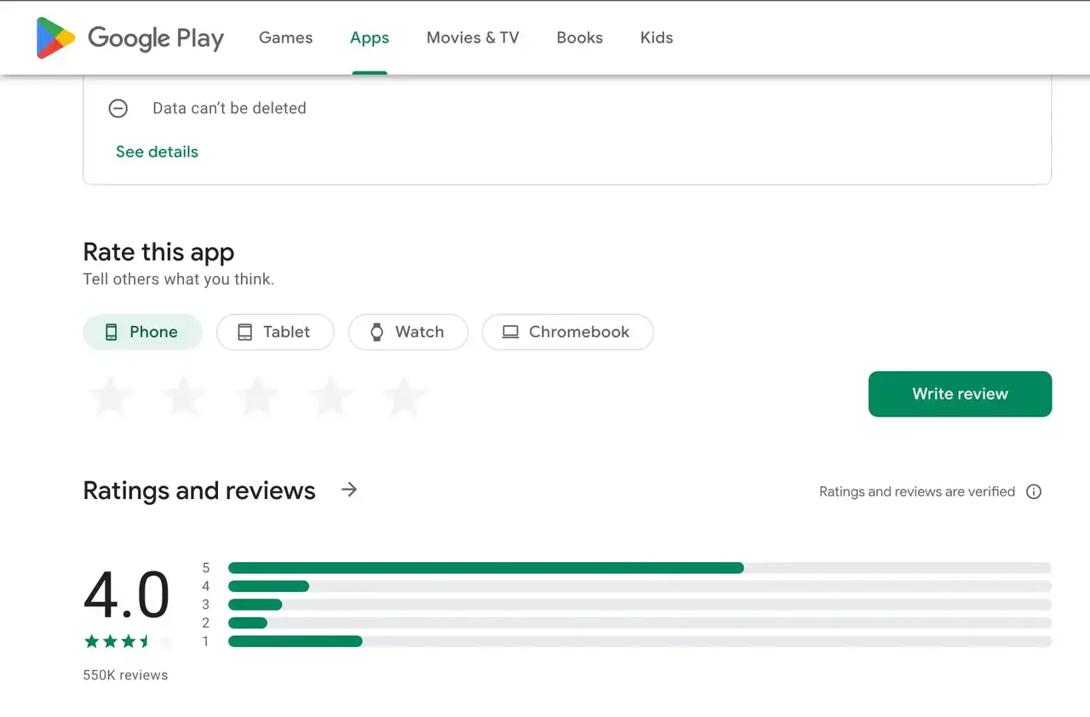
Task: Expand details with the See details link
Action: 157,152
